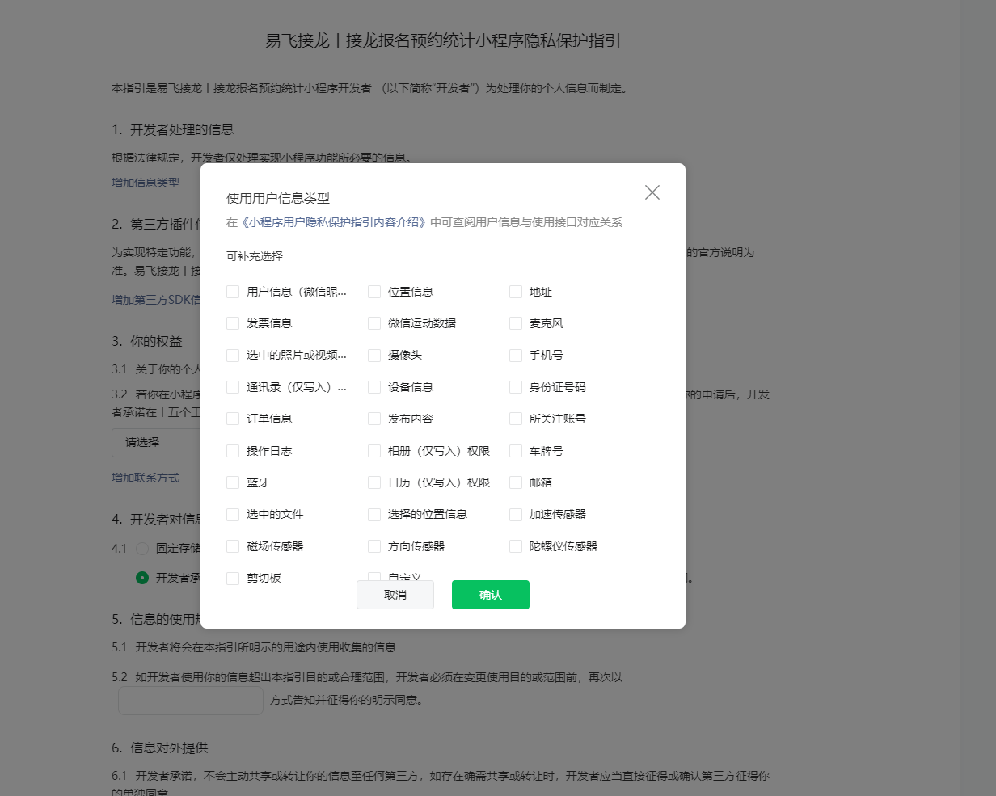Tick the 订单信息 checkbox
Image resolution: width=996 pixels, height=796 pixels.
click(233, 419)
